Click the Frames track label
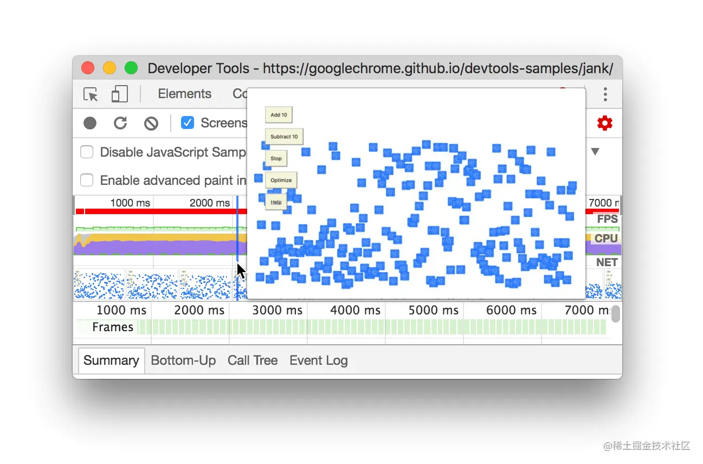Screen dimensions: 703x464 coord(113,327)
